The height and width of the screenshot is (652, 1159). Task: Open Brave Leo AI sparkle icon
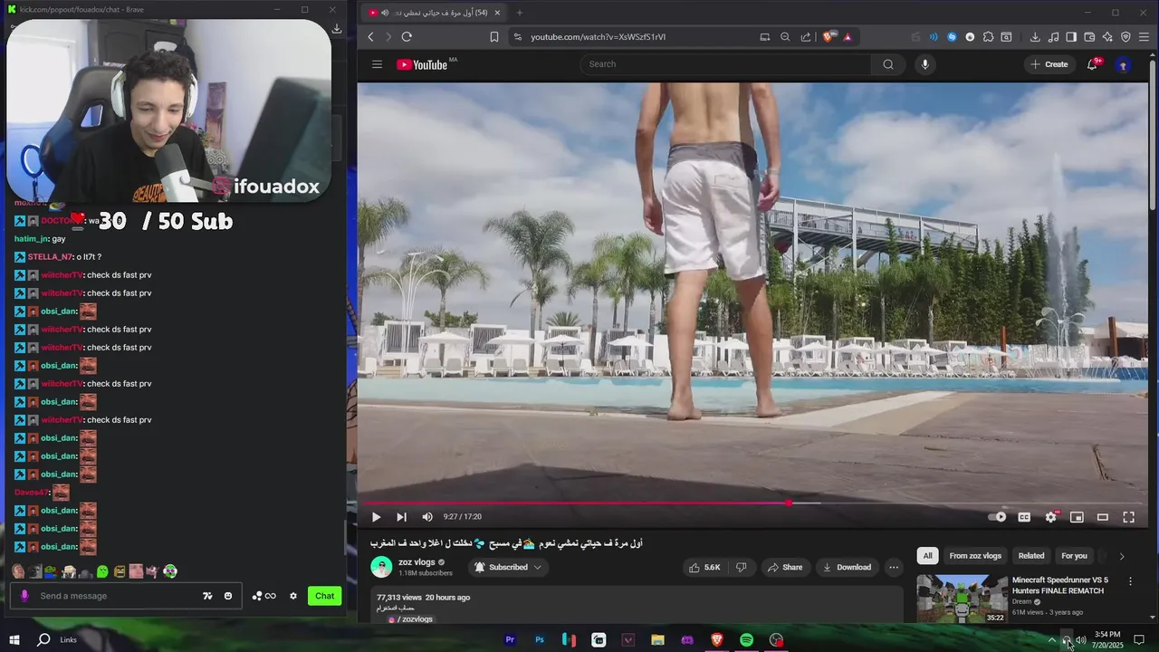[x=1107, y=37]
